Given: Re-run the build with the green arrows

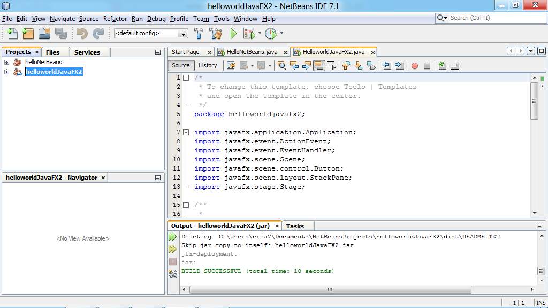Looking at the screenshot, I should click(173, 237).
